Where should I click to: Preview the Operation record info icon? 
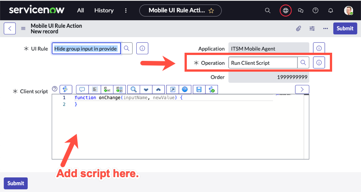(x=319, y=63)
